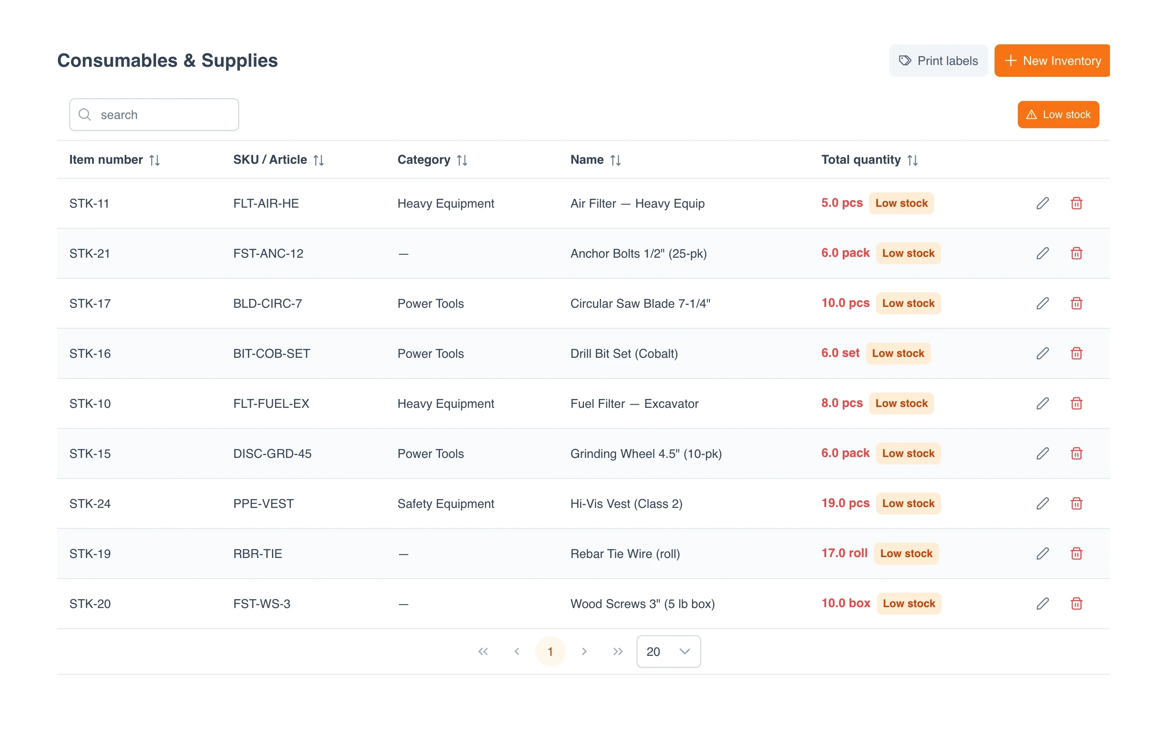Edit the Rebar Tie Wire row
Viewport: 1167px width, 734px height.
[1042, 553]
